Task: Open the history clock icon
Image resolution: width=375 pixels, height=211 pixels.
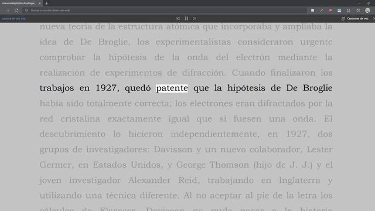Action: 358,11
